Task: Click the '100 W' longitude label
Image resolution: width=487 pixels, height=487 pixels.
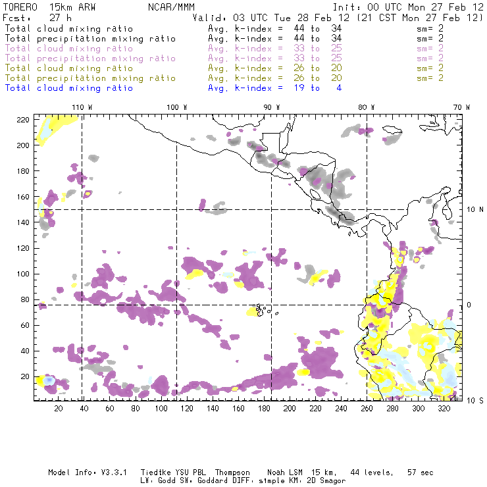Action: click(177, 107)
